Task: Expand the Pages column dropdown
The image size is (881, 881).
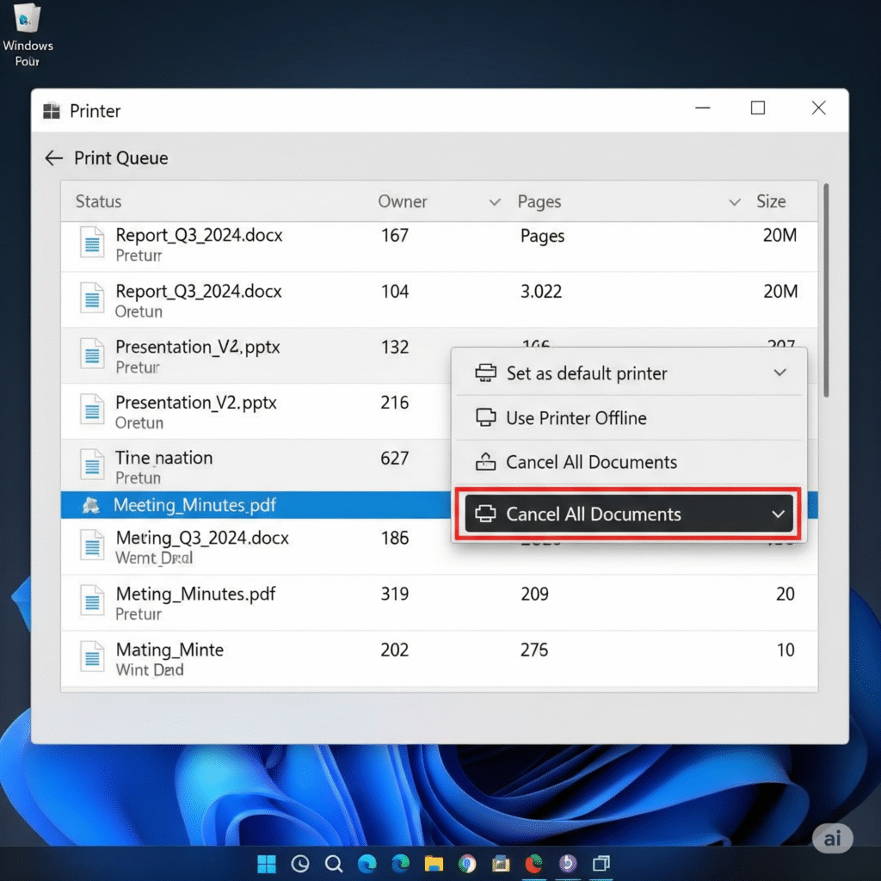Action: [x=734, y=201]
